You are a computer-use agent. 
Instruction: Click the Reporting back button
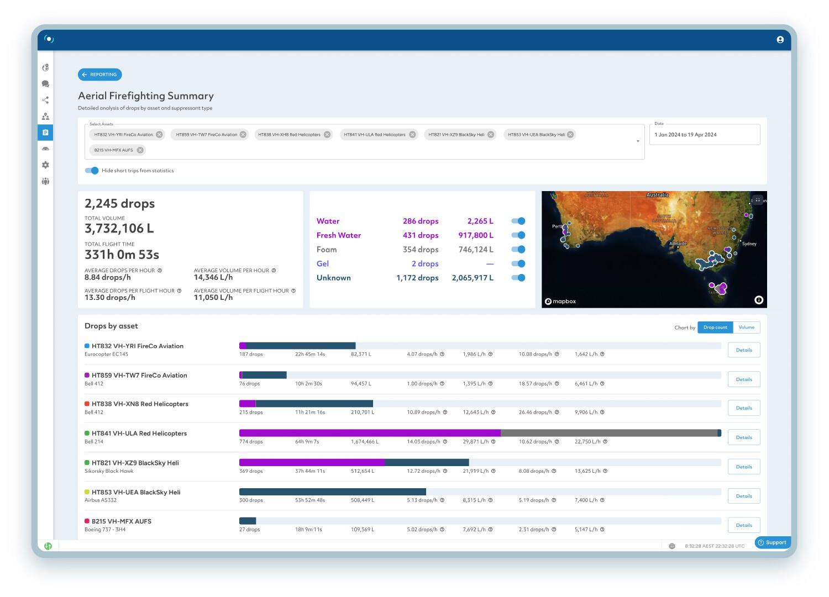[99, 75]
